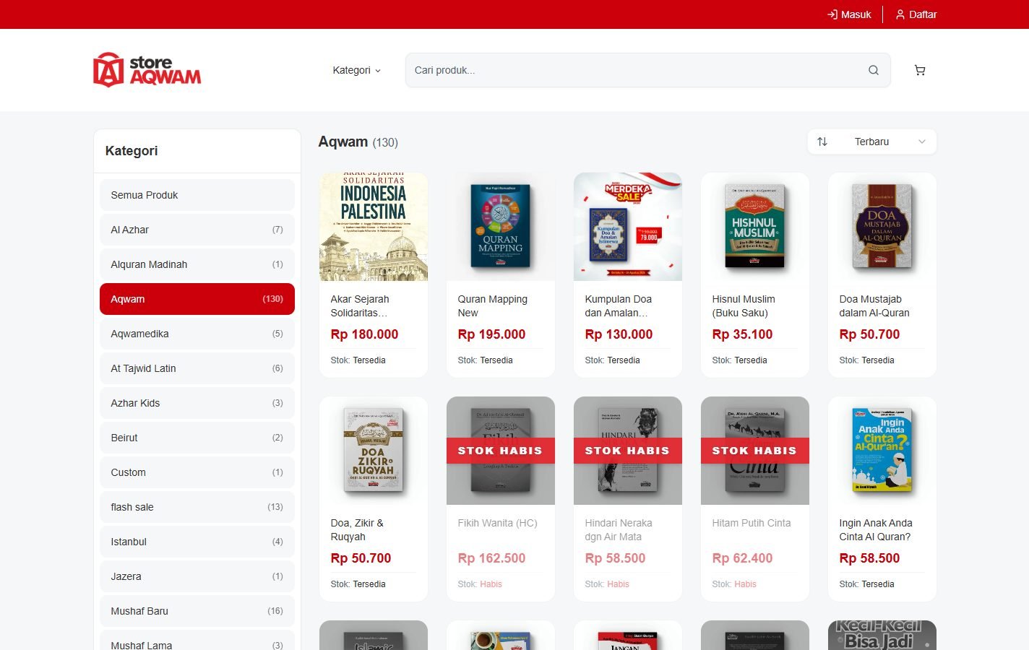This screenshot has height=650, width=1029.
Task: Select Mushaf Baru category
Action: [x=197, y=611]
